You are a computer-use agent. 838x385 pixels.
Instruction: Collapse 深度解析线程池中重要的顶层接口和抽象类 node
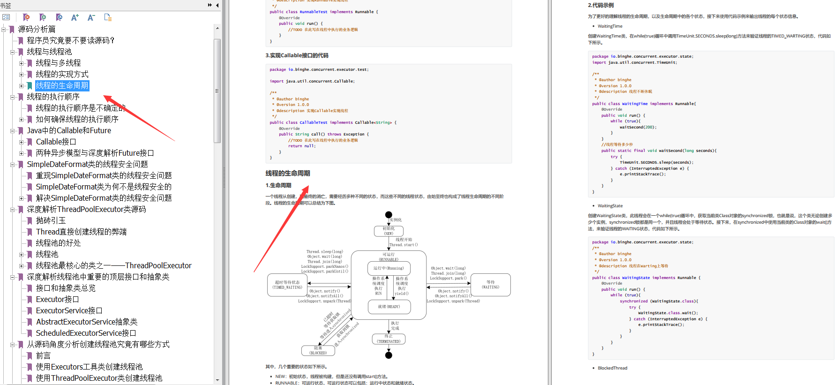coord(13,277)
